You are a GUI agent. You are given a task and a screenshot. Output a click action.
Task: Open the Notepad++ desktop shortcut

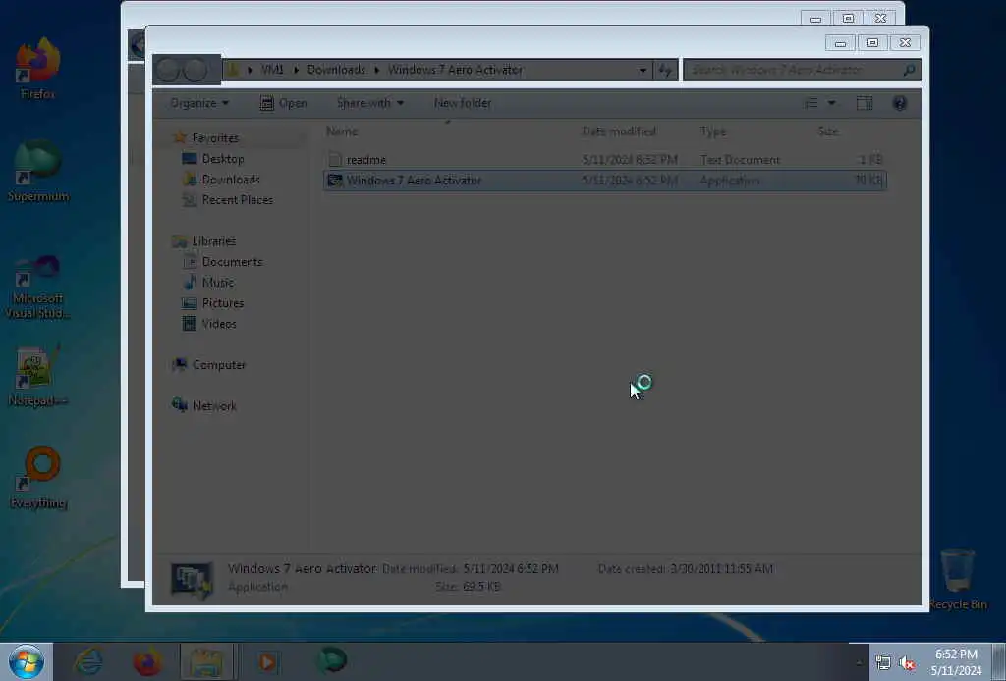pos(38,376)
